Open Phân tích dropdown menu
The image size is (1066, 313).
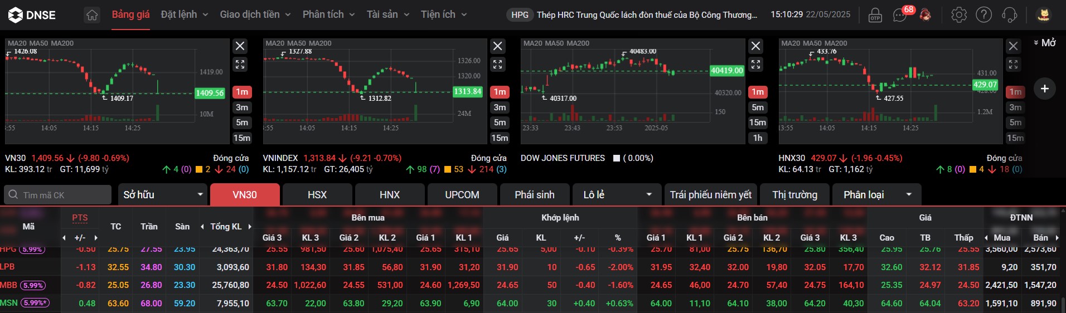pyautogui.click(x=328, y=14)
